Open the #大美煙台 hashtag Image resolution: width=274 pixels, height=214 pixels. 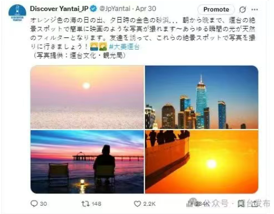tap(124, 46)
